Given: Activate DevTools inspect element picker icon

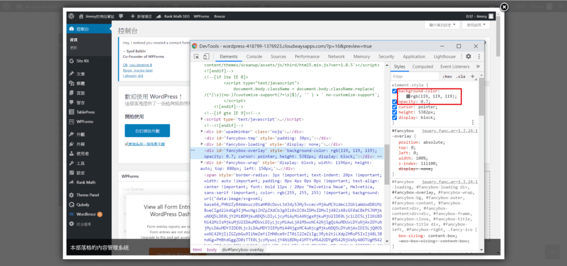Looking at the screenshot, I should 197,56.
